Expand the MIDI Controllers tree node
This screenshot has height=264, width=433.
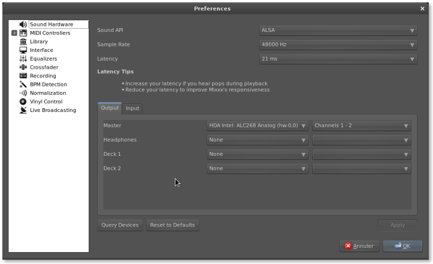coord(14,33)
